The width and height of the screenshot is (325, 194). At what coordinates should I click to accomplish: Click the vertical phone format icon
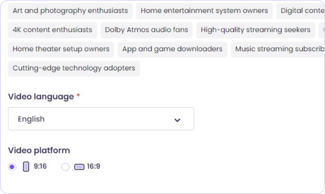[26, 167]
